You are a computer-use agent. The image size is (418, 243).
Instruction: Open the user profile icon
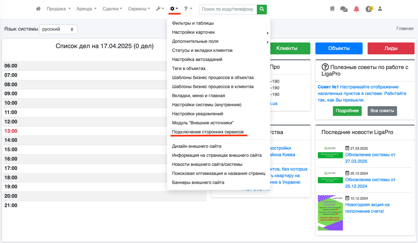[380, 9]
